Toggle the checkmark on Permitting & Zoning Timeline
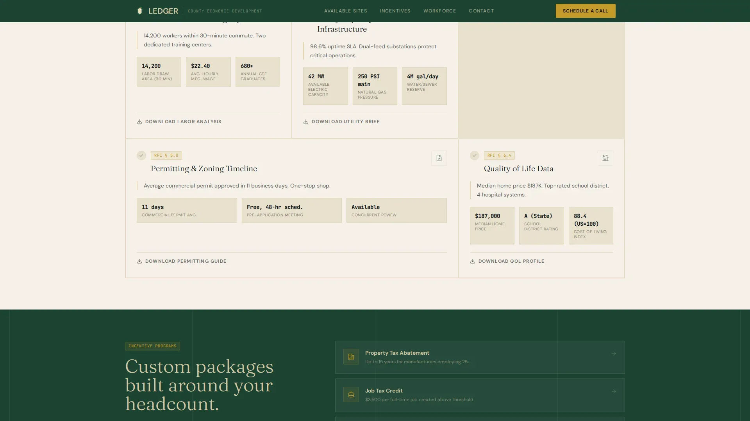The image size is (750, 421). 141,155
